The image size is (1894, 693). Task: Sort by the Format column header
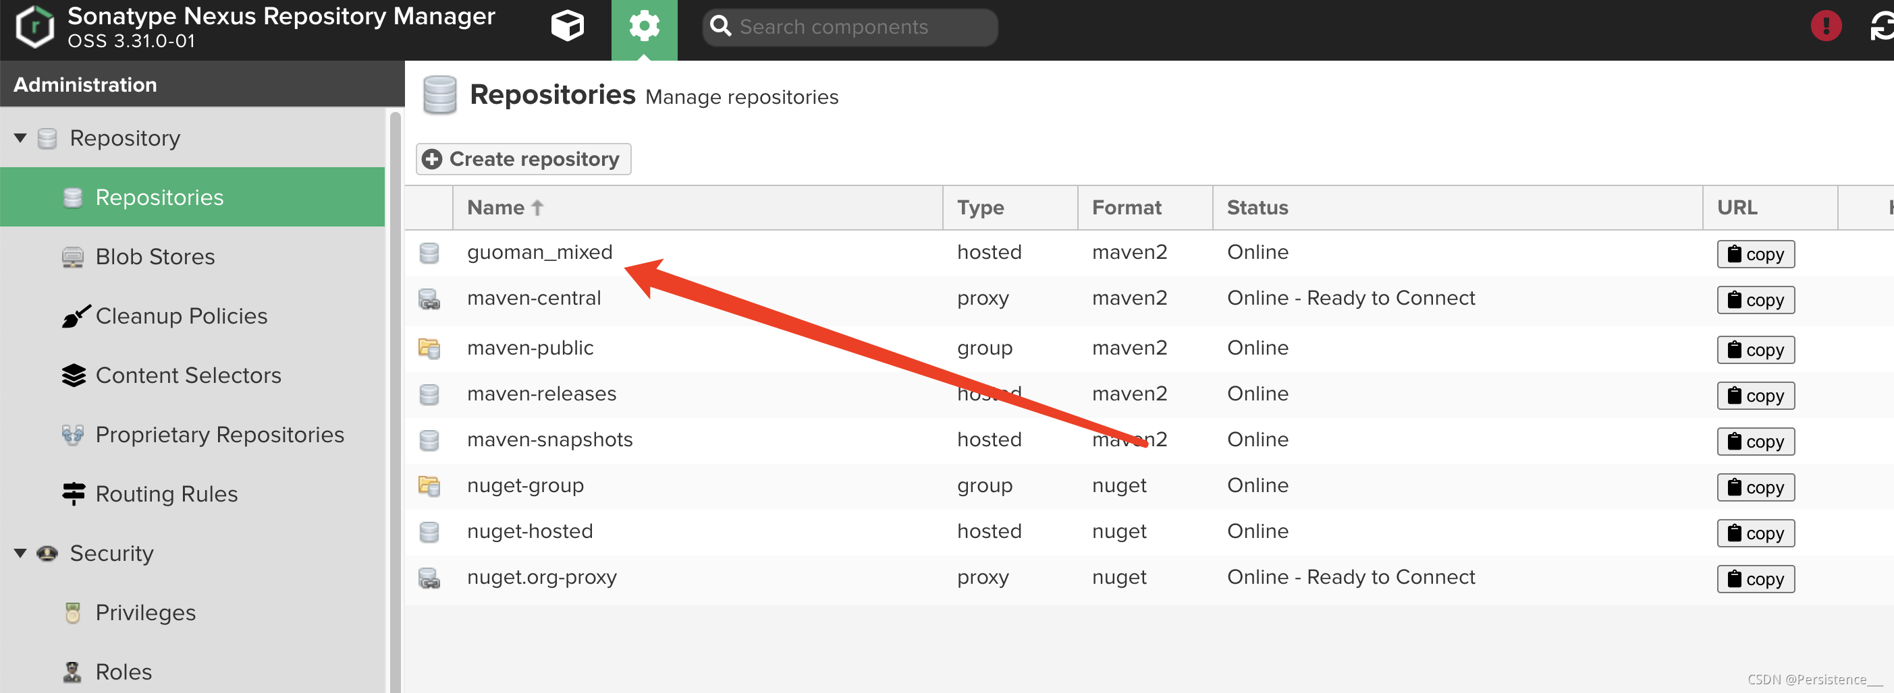point(1145,208)
